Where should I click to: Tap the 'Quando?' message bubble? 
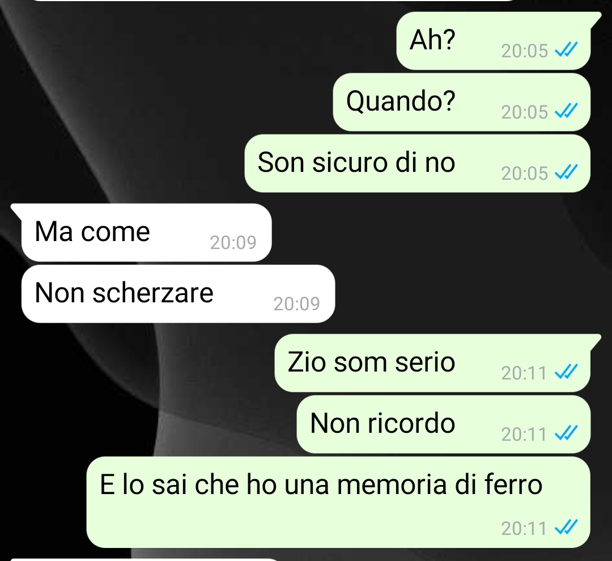point(461,102)
